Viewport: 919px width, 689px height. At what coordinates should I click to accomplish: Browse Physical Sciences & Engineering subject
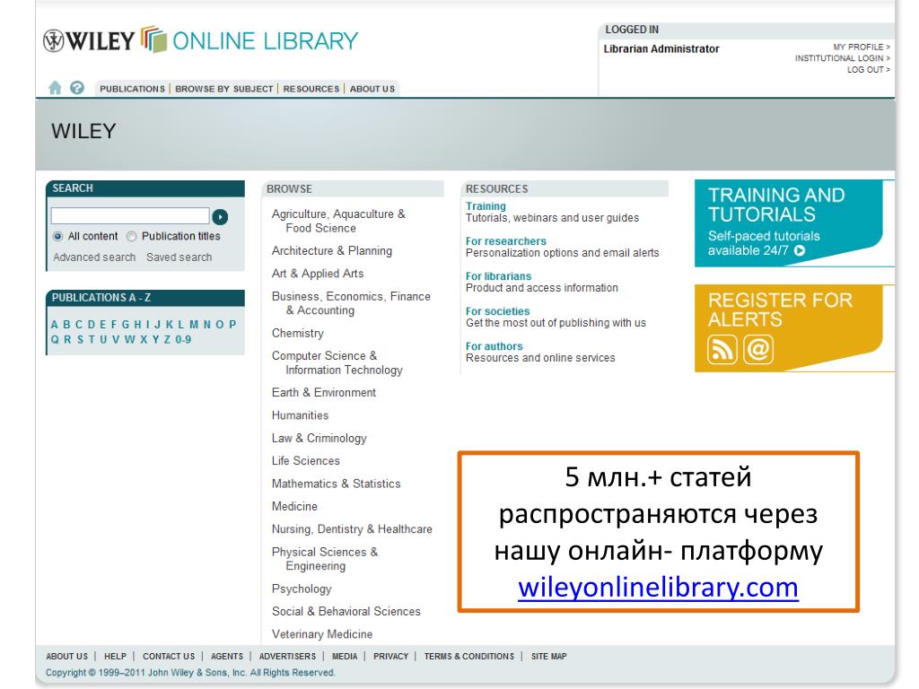click(325, 559)
